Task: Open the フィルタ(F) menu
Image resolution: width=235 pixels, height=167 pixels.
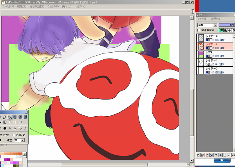Action: (53, 6)
